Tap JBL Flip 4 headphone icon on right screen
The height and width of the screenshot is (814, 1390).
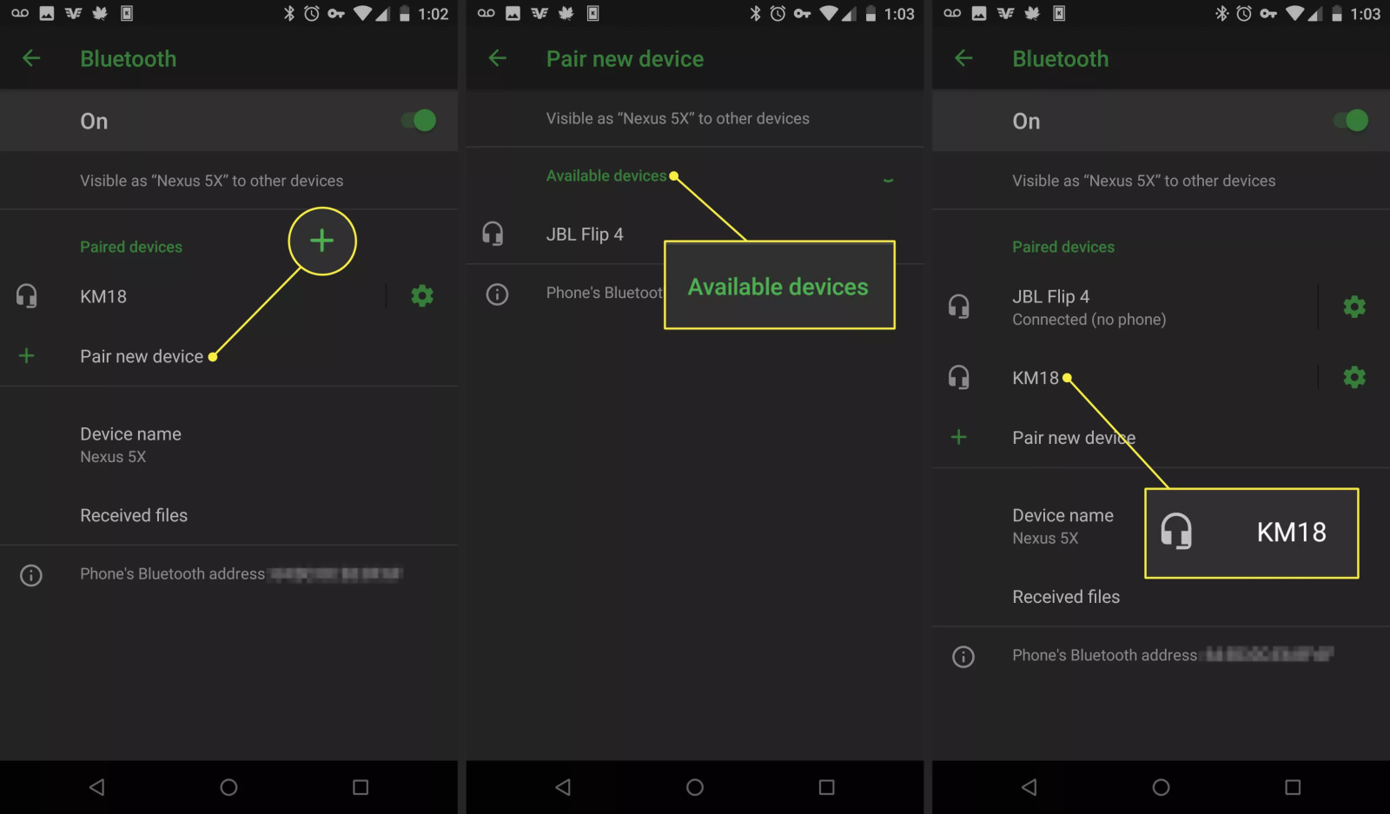pyautogui.click(x=959, y=307)
